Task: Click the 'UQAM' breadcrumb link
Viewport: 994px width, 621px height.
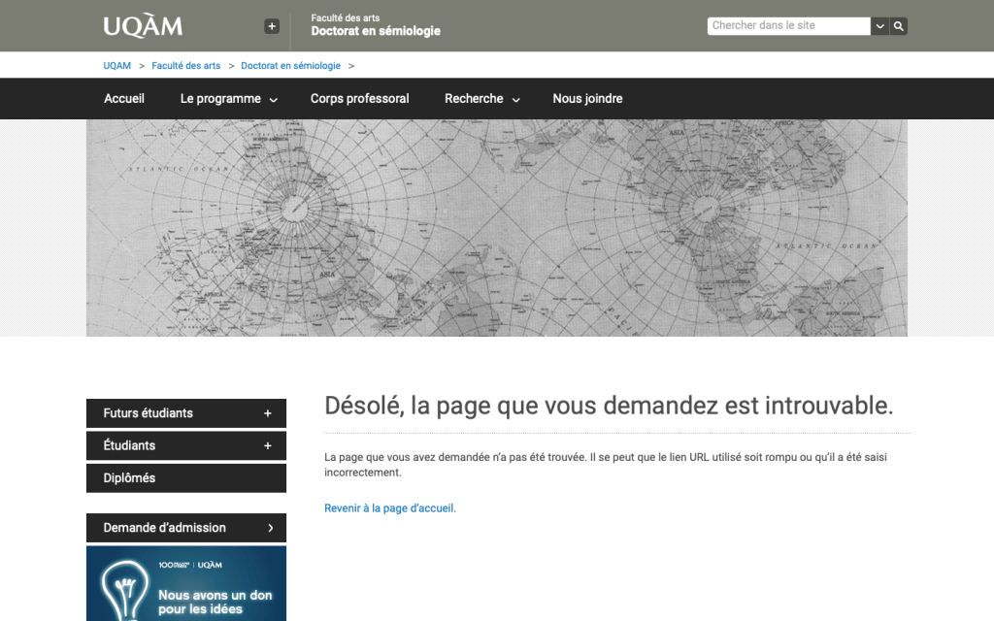Action: click(116, 66)
